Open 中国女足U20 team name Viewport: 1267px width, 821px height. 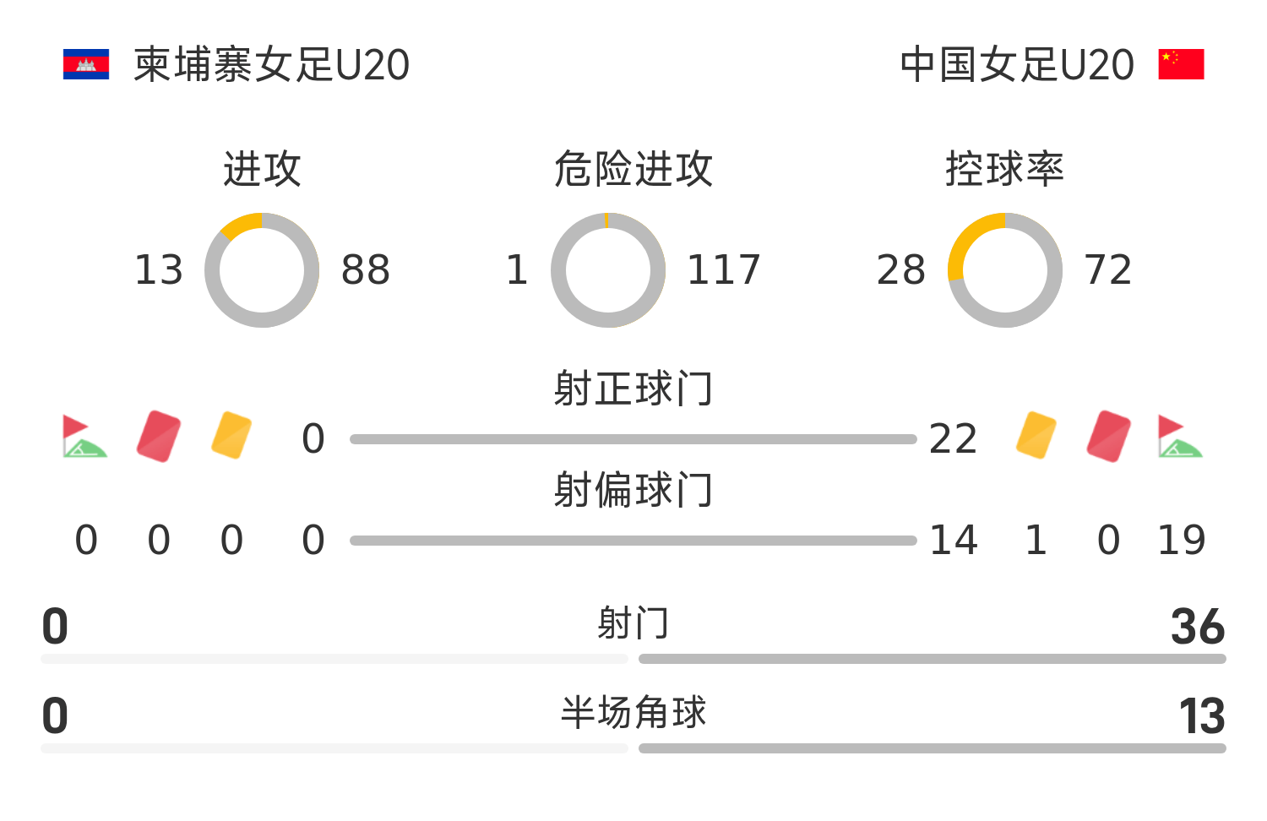1017,65
